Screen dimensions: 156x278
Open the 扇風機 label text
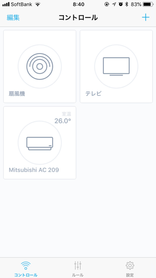point(17,94)
